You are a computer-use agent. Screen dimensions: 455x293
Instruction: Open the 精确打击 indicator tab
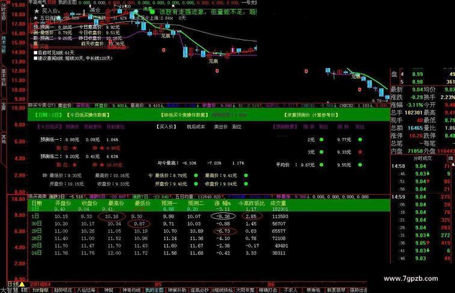pos(268,290)
